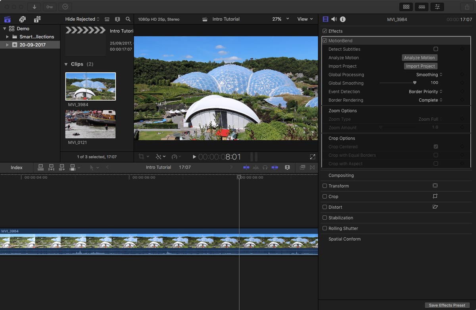The image size is (476, 310).
Task: Tick the Crop section checkbox
Action: 325,196
